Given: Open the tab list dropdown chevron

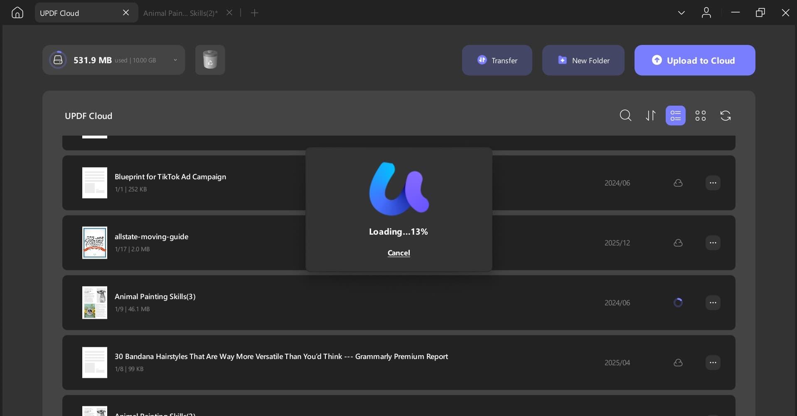Looking at the screenshot, I should [681, 13].
